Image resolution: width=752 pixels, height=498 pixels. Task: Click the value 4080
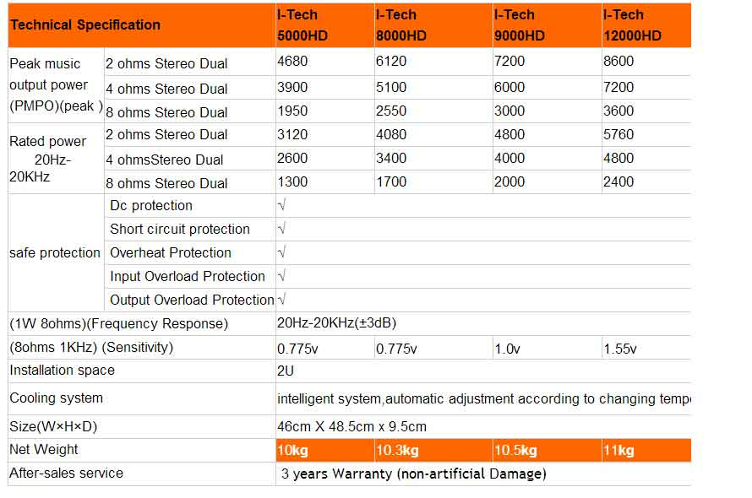(391, 135)
